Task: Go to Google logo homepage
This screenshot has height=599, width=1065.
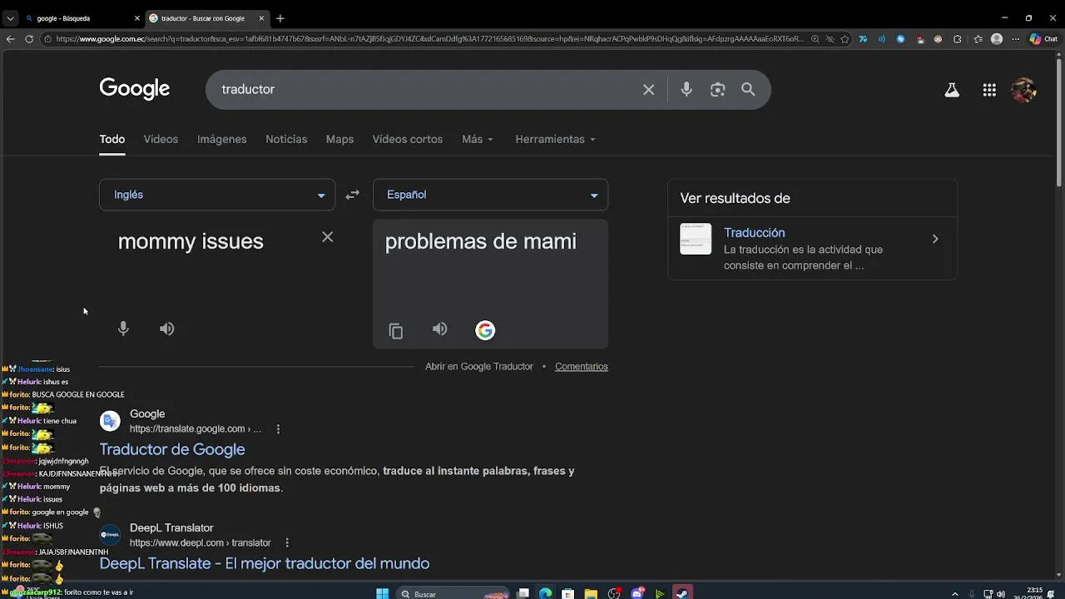Action: [x=135, y=89]
